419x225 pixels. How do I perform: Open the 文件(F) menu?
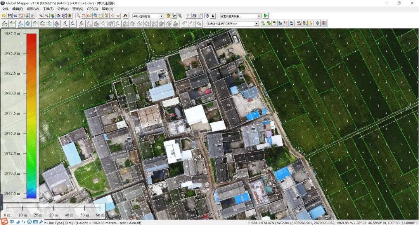click(5, 9)
